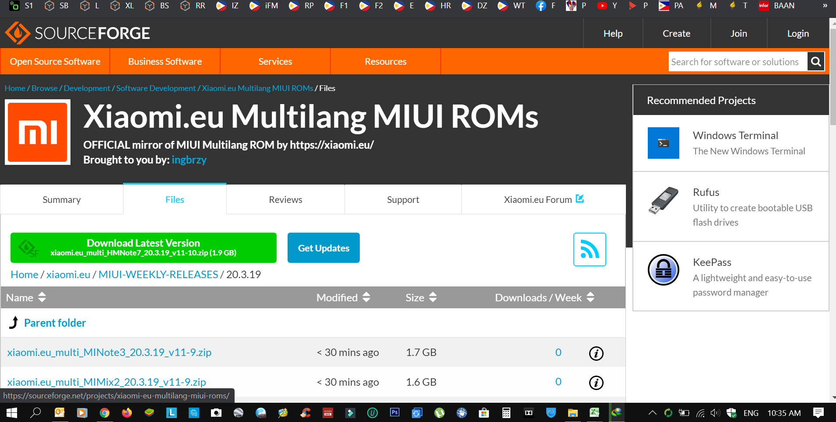Viewport: 836px width, 422px height.
Task: Go to xiaomi.eu folder in path
Action: (x=68, y=274)
